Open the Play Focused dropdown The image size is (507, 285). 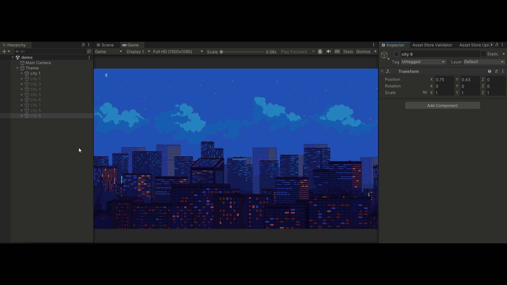point(298,52)
